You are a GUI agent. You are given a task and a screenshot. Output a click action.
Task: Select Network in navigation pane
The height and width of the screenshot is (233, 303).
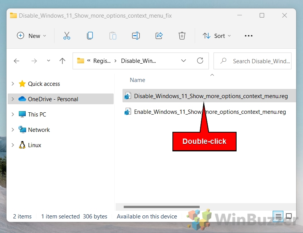(x=61, y=130)
